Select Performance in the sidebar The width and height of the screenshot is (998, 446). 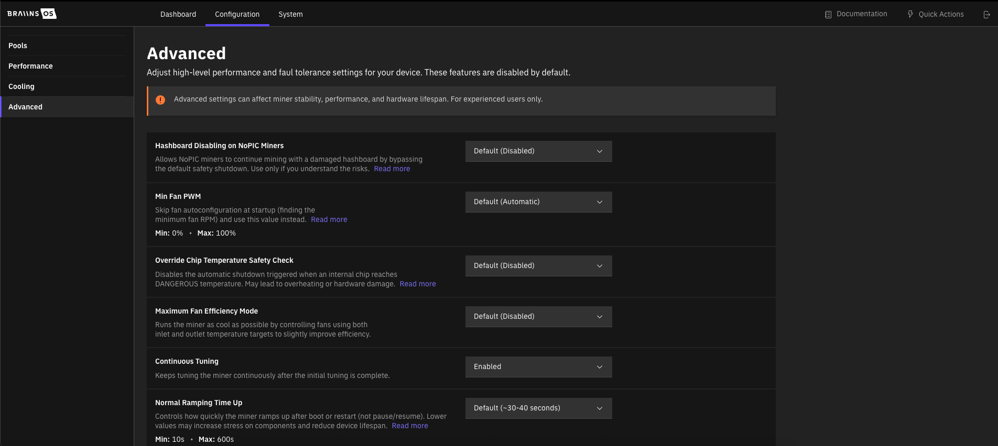67,66
